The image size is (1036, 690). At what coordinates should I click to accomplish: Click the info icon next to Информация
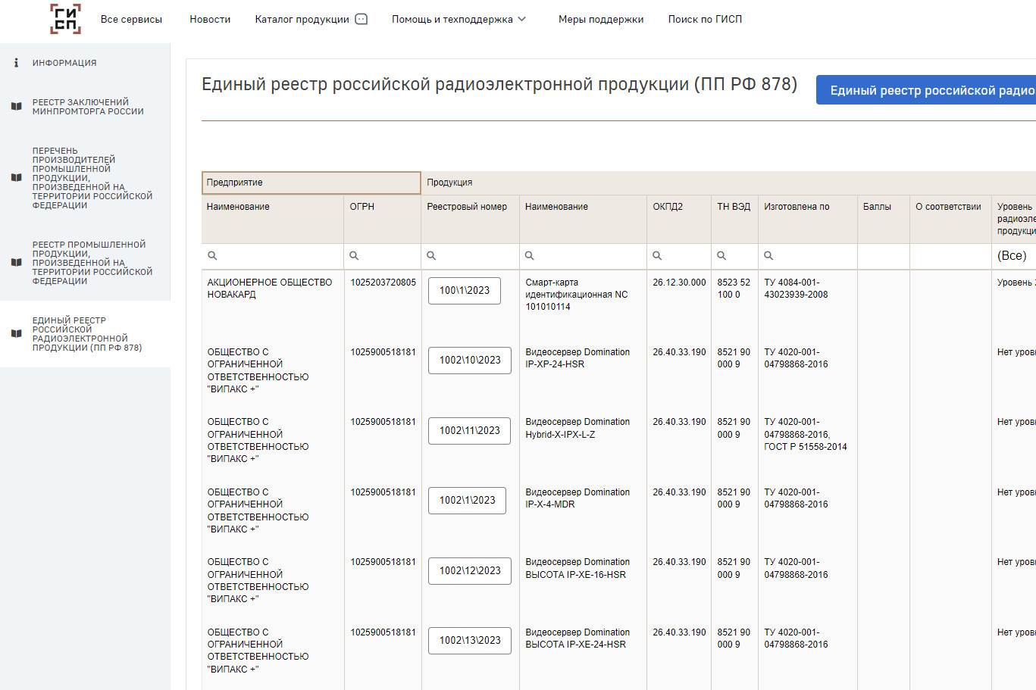16,63
